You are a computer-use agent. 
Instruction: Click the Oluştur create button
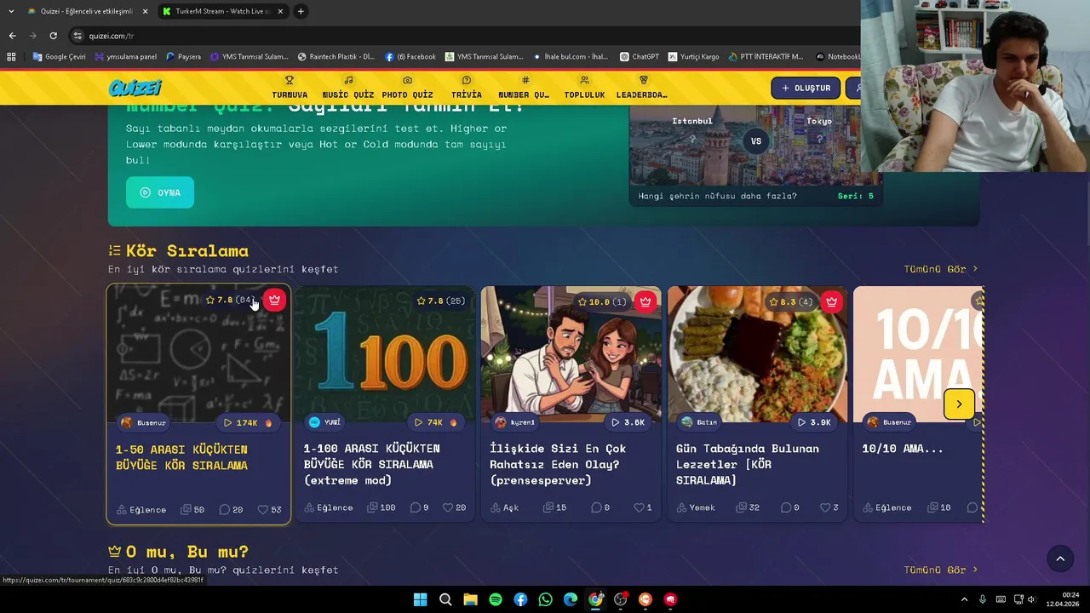point(806,88)
